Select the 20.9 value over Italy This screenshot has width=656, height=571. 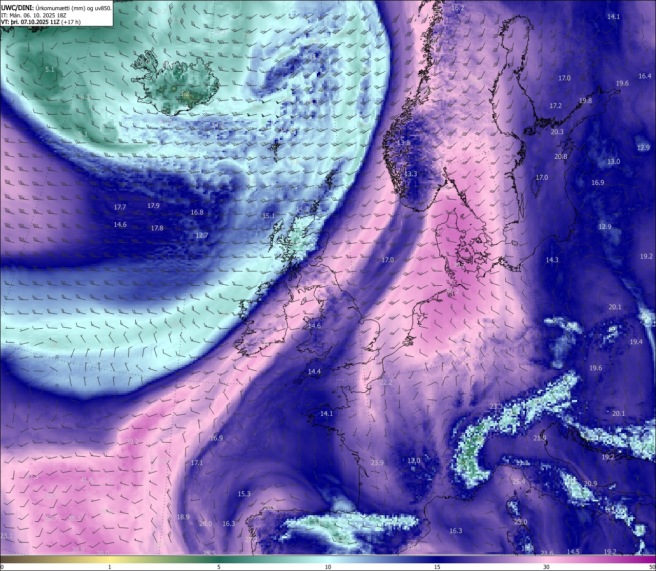[x=590, y=484]
